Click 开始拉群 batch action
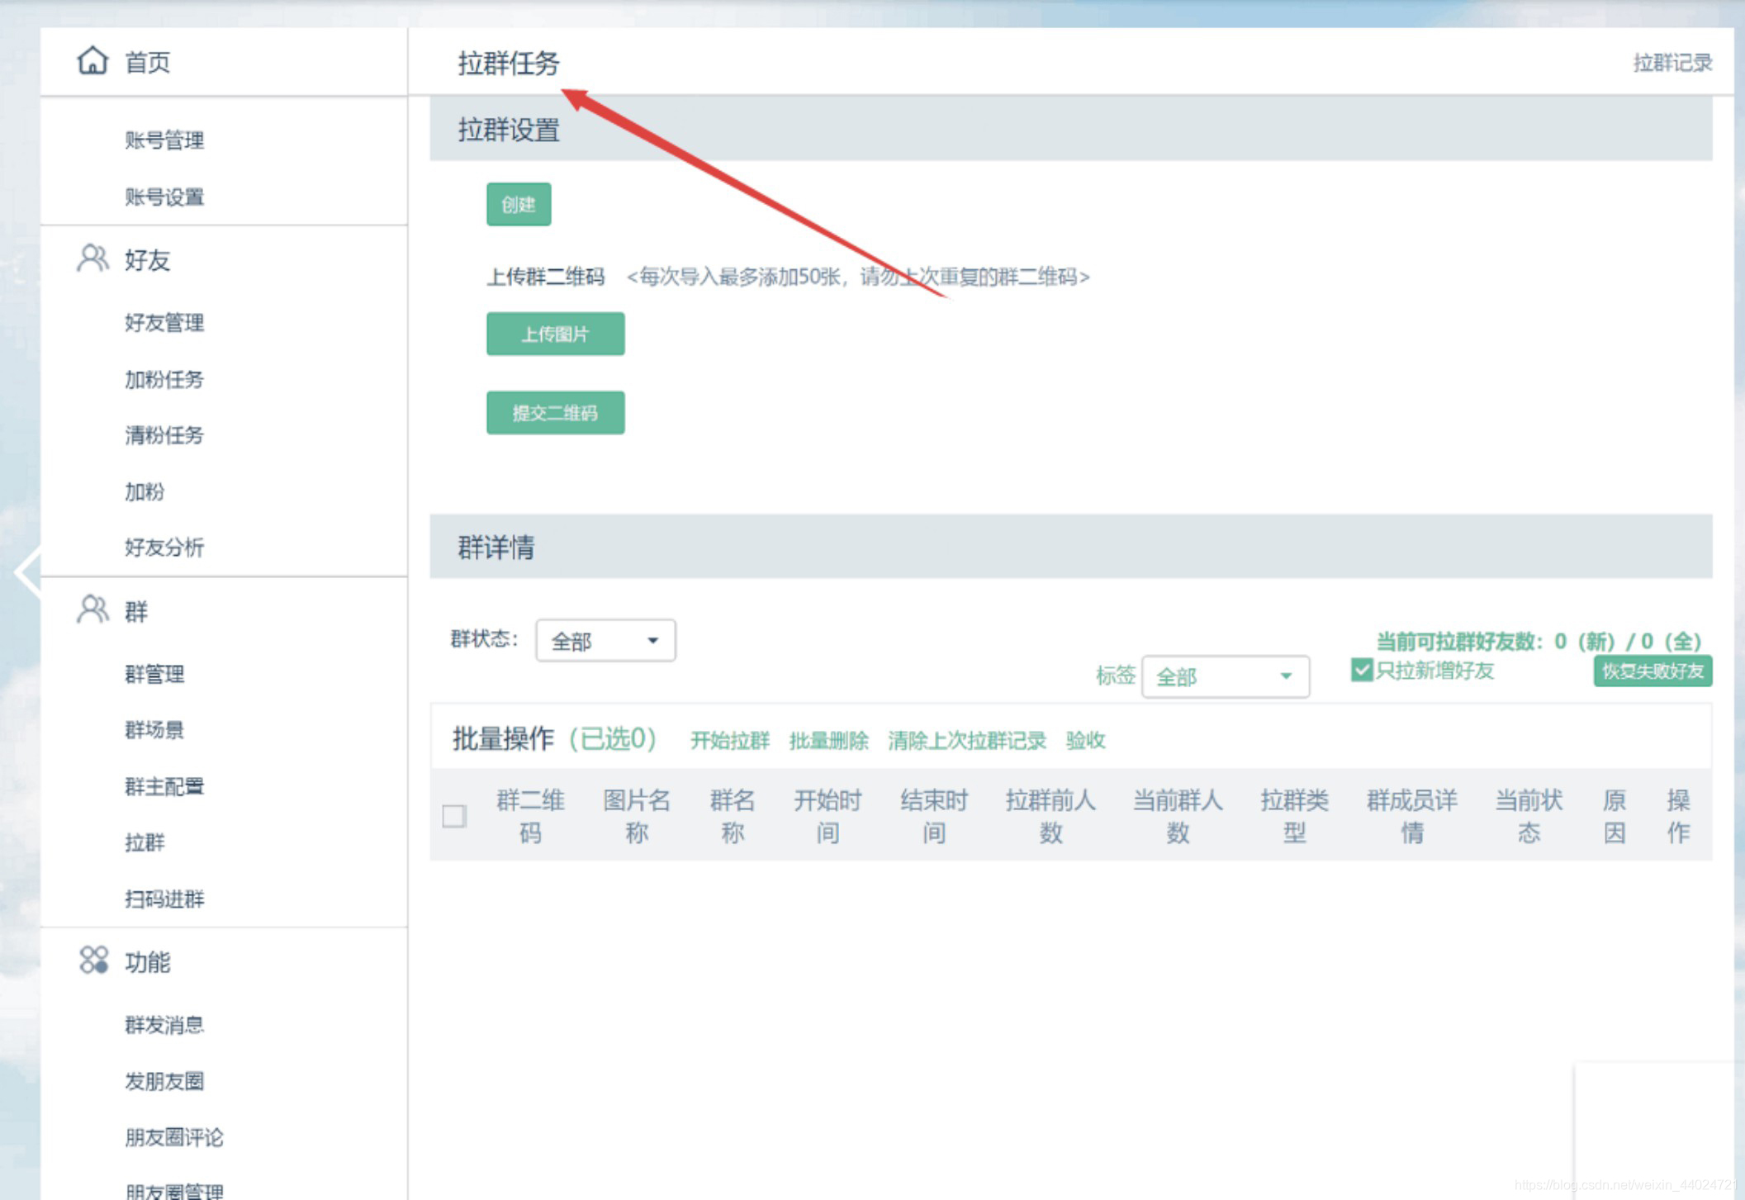 pyautogui.click(x=730, y=740)
